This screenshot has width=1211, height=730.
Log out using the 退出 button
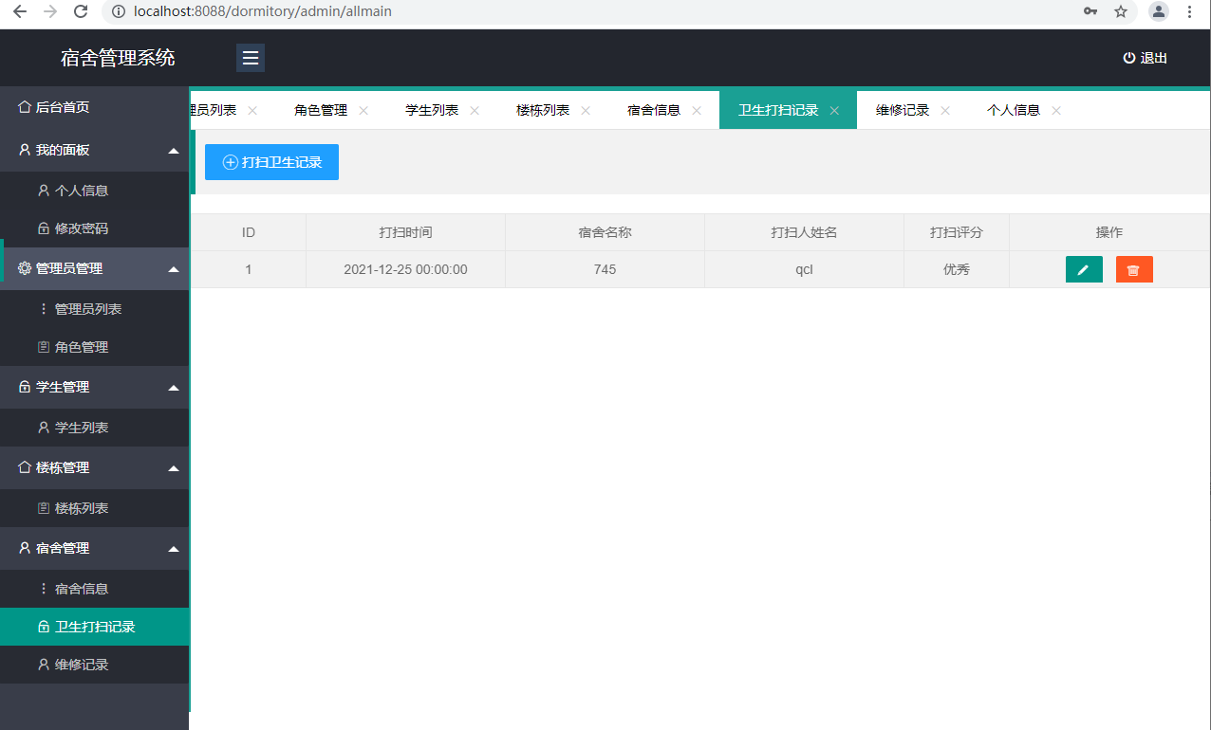click(x=1145, y=58)
